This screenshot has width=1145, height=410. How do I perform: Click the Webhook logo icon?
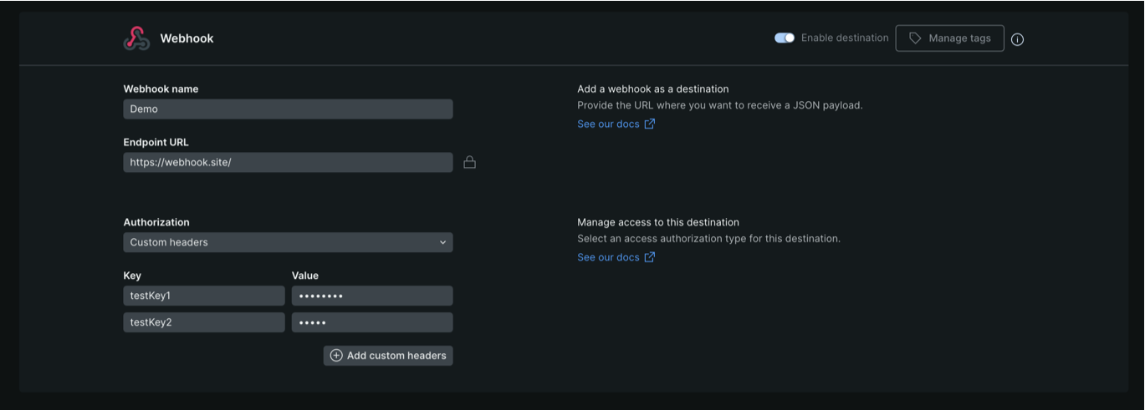coord(136,38)
